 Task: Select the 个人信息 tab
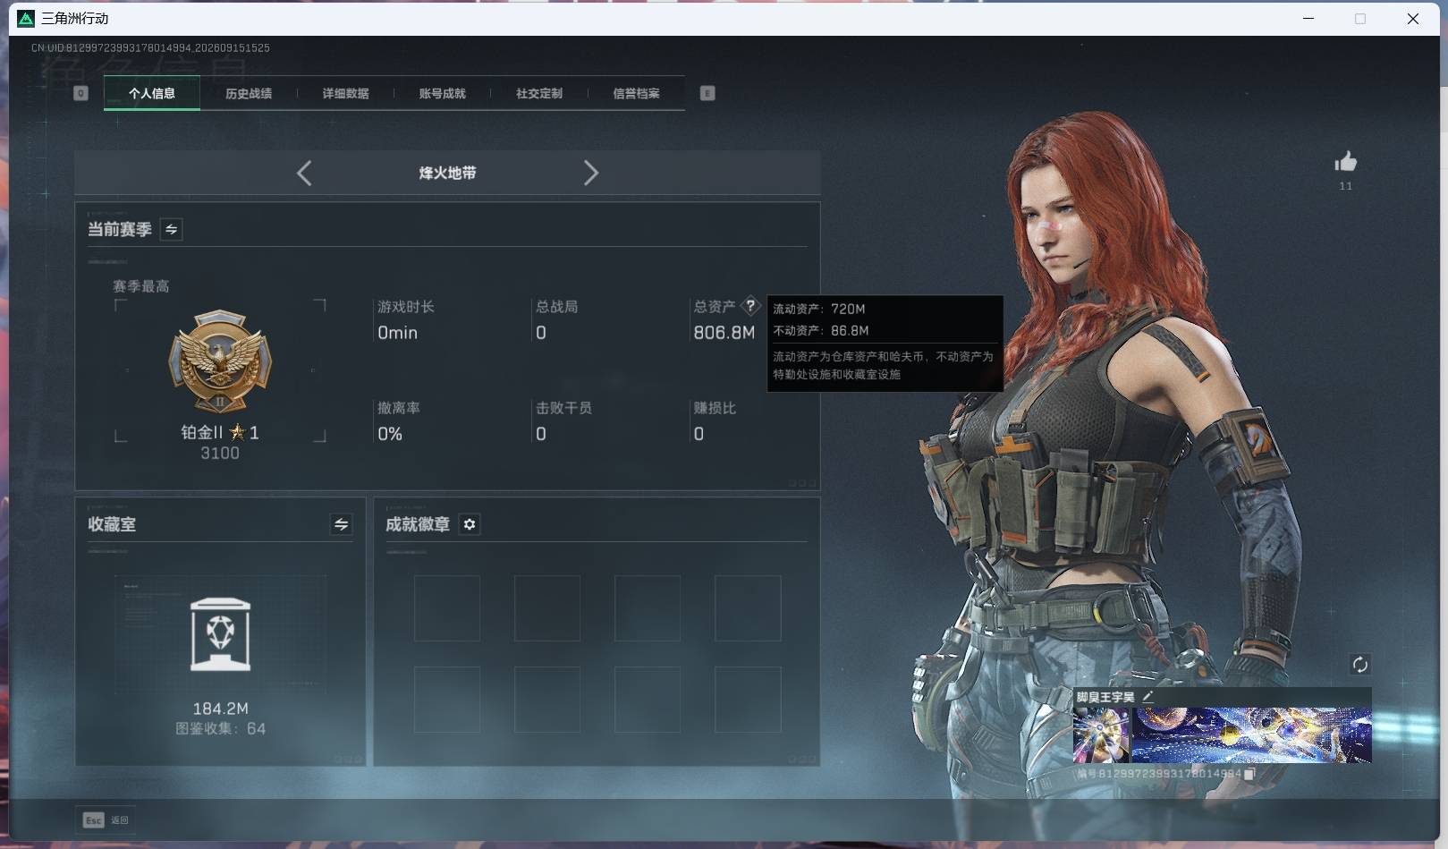[x=152, y=93]
